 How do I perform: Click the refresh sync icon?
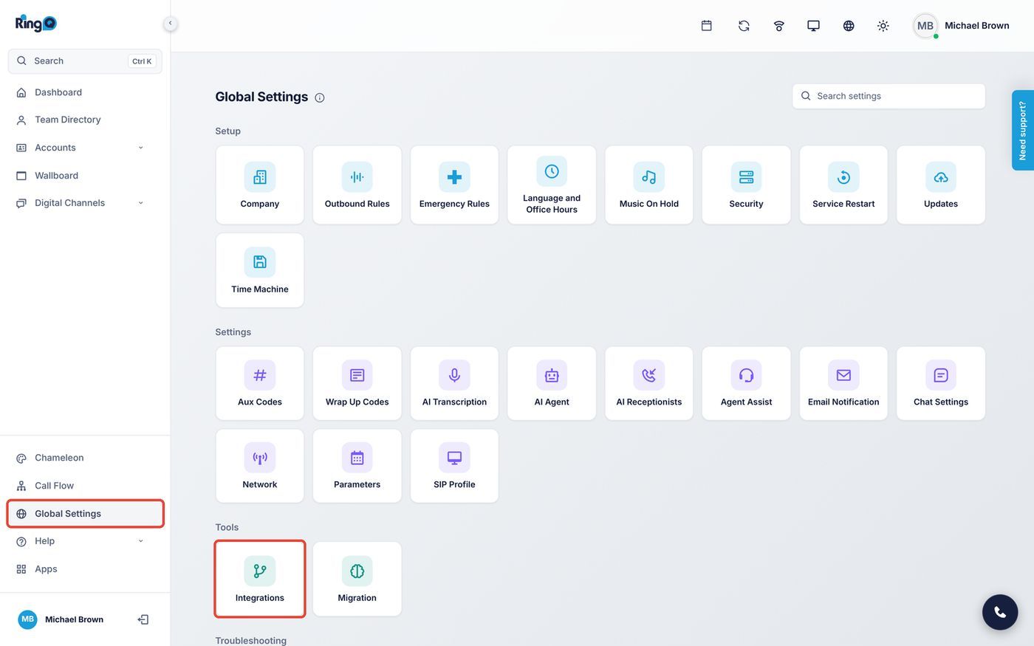(x=744, y=26)
